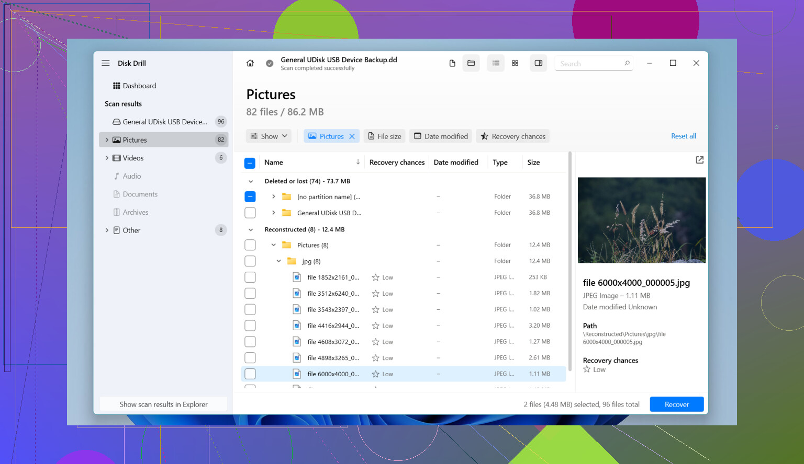Remove the Pictures filter with its X
Viewport: 804px width, 464px height.
click(352, 136)
